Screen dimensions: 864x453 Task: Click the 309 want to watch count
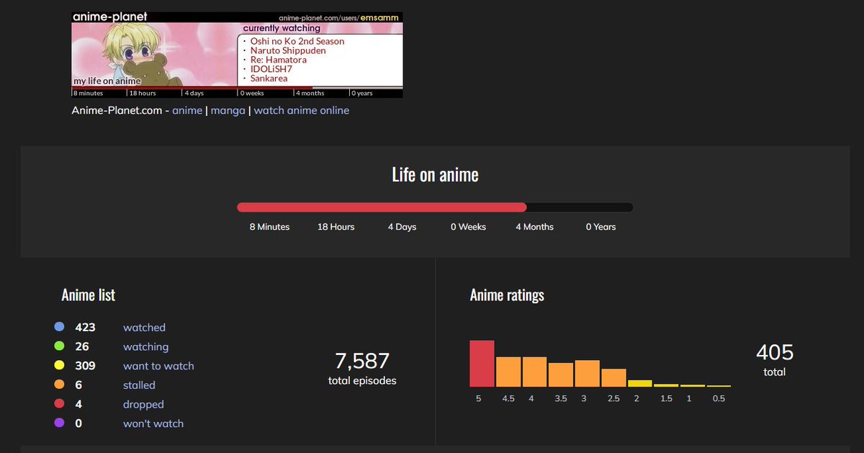(x=85, y=366)
